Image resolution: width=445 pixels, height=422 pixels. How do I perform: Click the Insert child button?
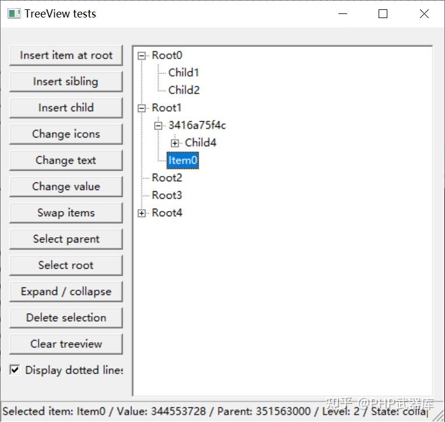click(x=66, y=108)
